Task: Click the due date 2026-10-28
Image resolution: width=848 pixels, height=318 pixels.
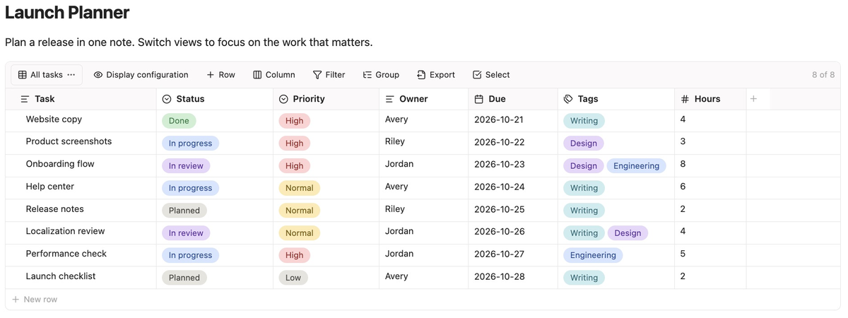Action: 500,276
